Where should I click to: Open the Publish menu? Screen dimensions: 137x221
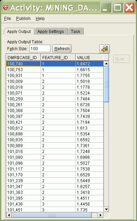23,19
